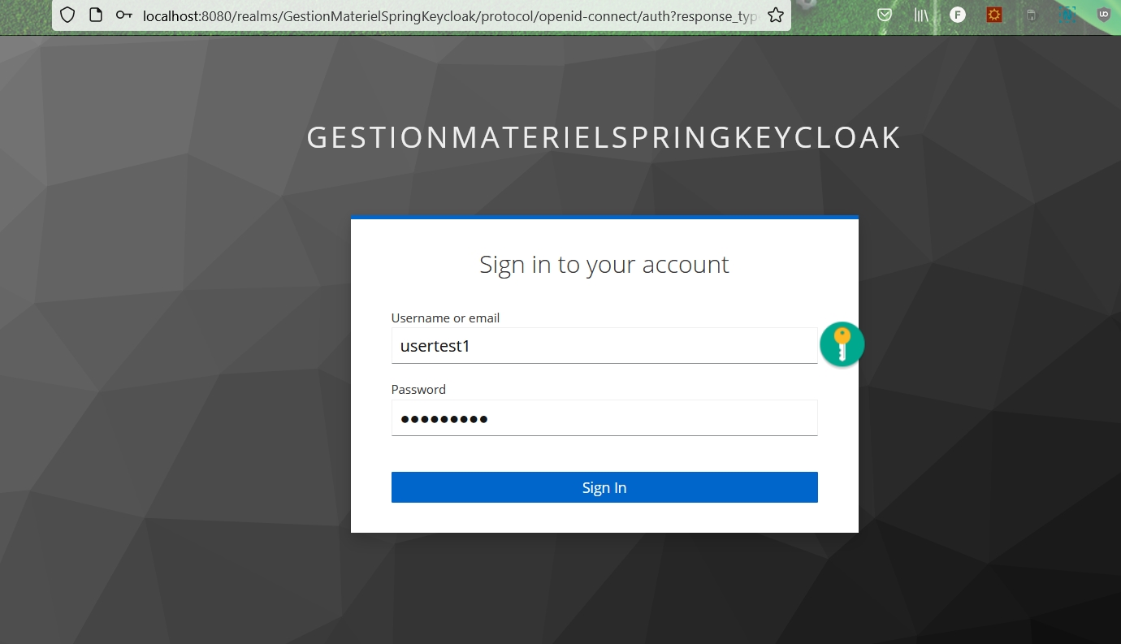The height and width of the screenshot is (644, 1121).
Task: Click the Password label text
Action: coord(418,389)
